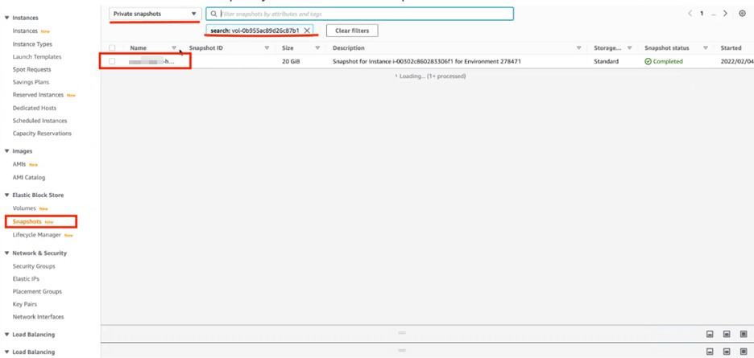The width and height of the screenshot is (754, 358).
Task: Tick the select-all checkbox in table header
Action: [x=112, y=48]
